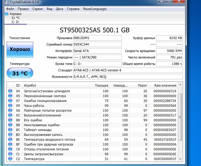Click status orb for attribute C1 row
Screen dimensions: 201x166
click(x=10, y=154)
